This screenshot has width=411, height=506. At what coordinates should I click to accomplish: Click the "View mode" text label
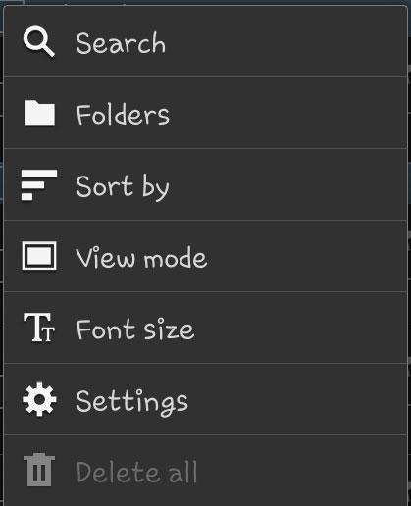click(141, 257)
